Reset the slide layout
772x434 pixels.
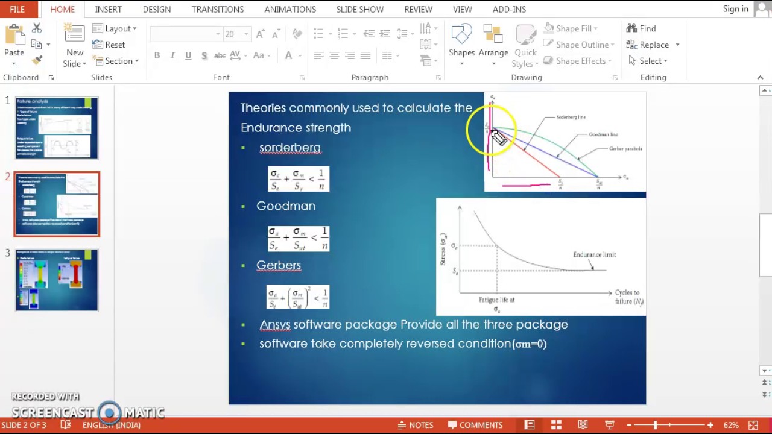[109, 45]
